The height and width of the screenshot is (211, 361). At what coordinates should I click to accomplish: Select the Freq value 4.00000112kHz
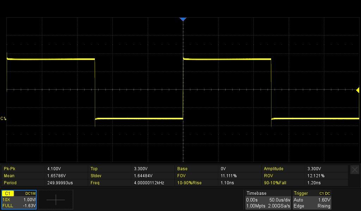pyautogui.click(x=149, y=183)
